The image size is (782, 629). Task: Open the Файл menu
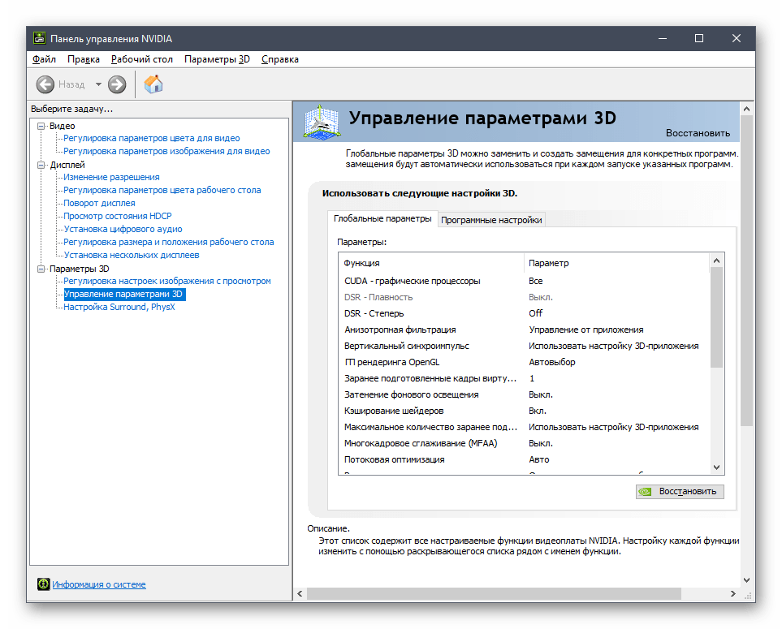[x=44, y=59]
